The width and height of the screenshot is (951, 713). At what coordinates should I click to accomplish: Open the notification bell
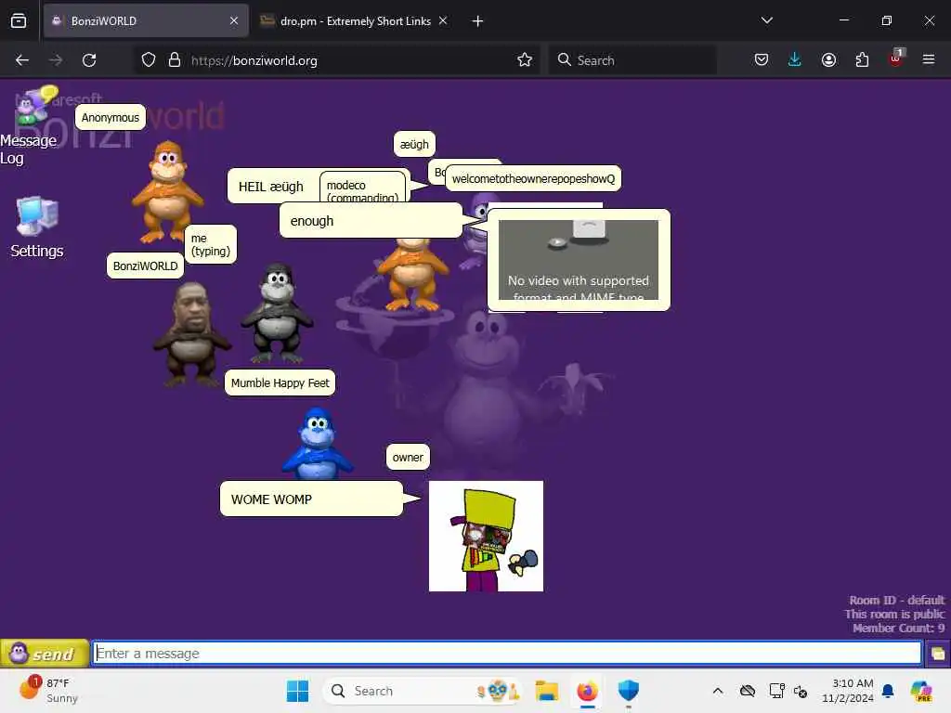888,691
